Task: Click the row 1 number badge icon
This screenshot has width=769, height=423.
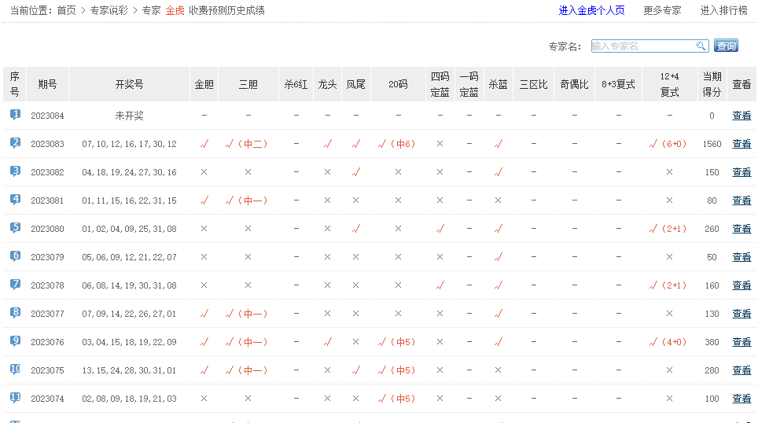Action: [15, 115]
